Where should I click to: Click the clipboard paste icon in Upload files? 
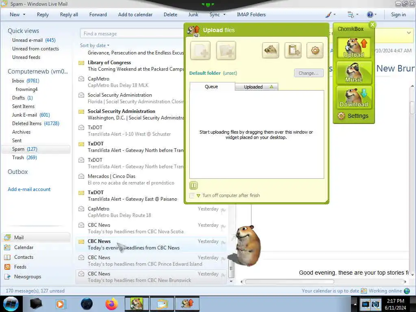click(x=293, y=50)
